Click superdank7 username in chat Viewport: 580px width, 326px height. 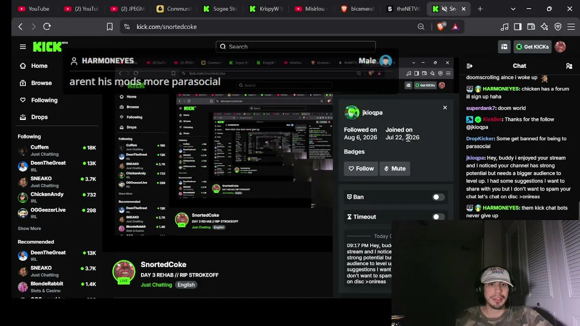pos(481,108)
